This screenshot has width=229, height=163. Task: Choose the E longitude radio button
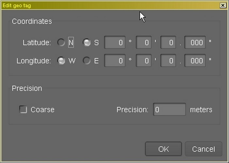tap(87, 61)
